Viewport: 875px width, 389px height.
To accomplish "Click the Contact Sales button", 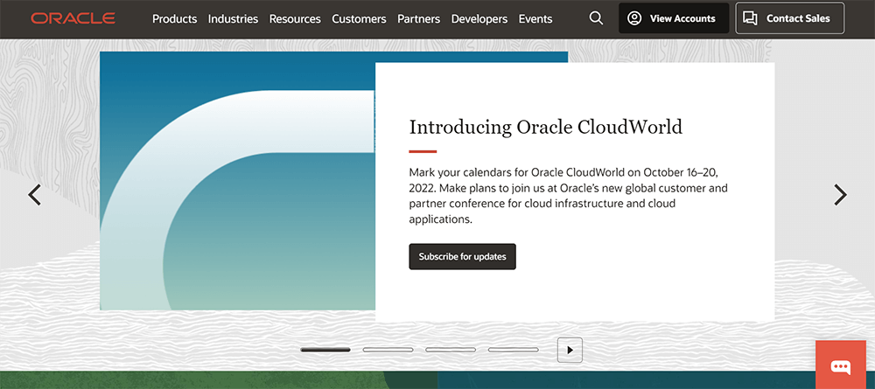I will click(x=789, y=18).
